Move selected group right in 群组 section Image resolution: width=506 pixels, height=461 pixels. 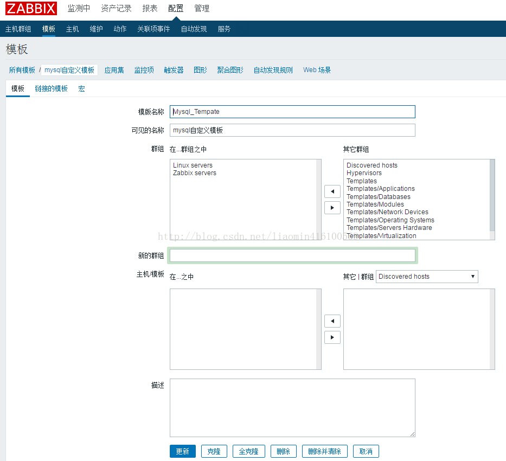332,208
